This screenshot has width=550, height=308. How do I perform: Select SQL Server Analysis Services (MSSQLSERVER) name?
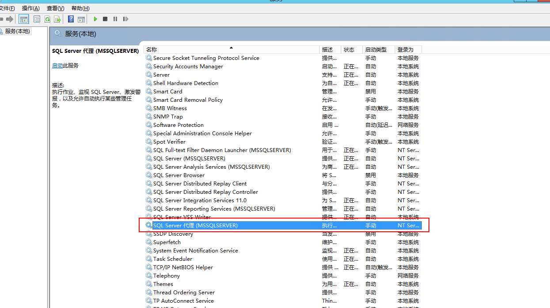[x=212, y=167]
